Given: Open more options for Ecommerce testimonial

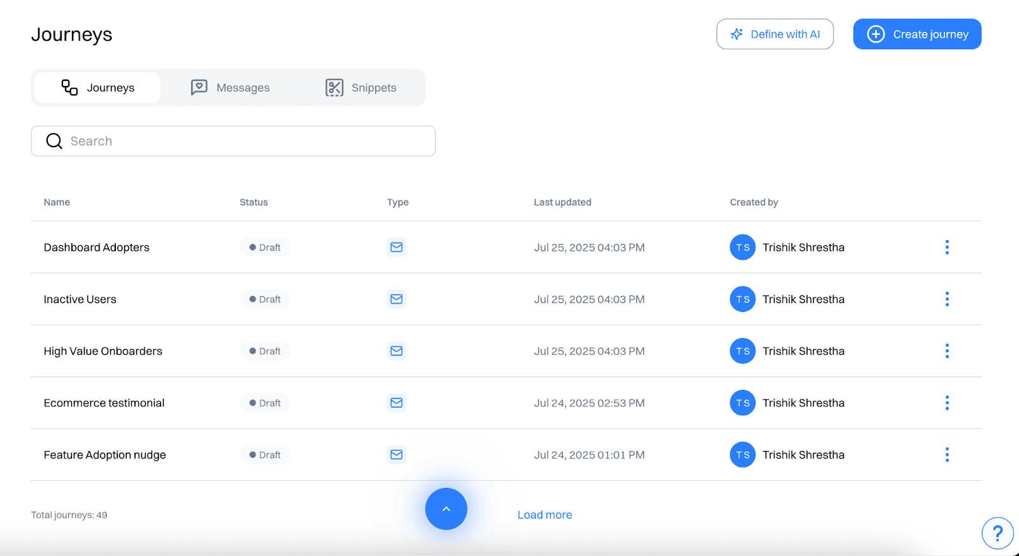Looking at the screenshot, I should tap(947, 403).
